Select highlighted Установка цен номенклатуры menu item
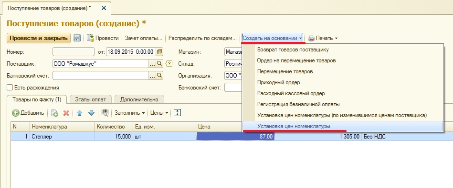Screen dimensions: 453x188 pos(343,126)
